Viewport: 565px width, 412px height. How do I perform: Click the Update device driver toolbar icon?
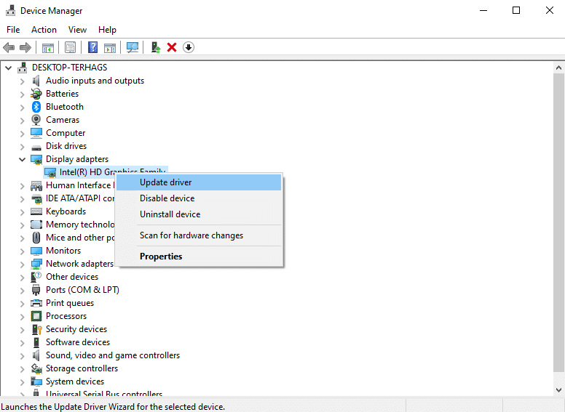156,47
